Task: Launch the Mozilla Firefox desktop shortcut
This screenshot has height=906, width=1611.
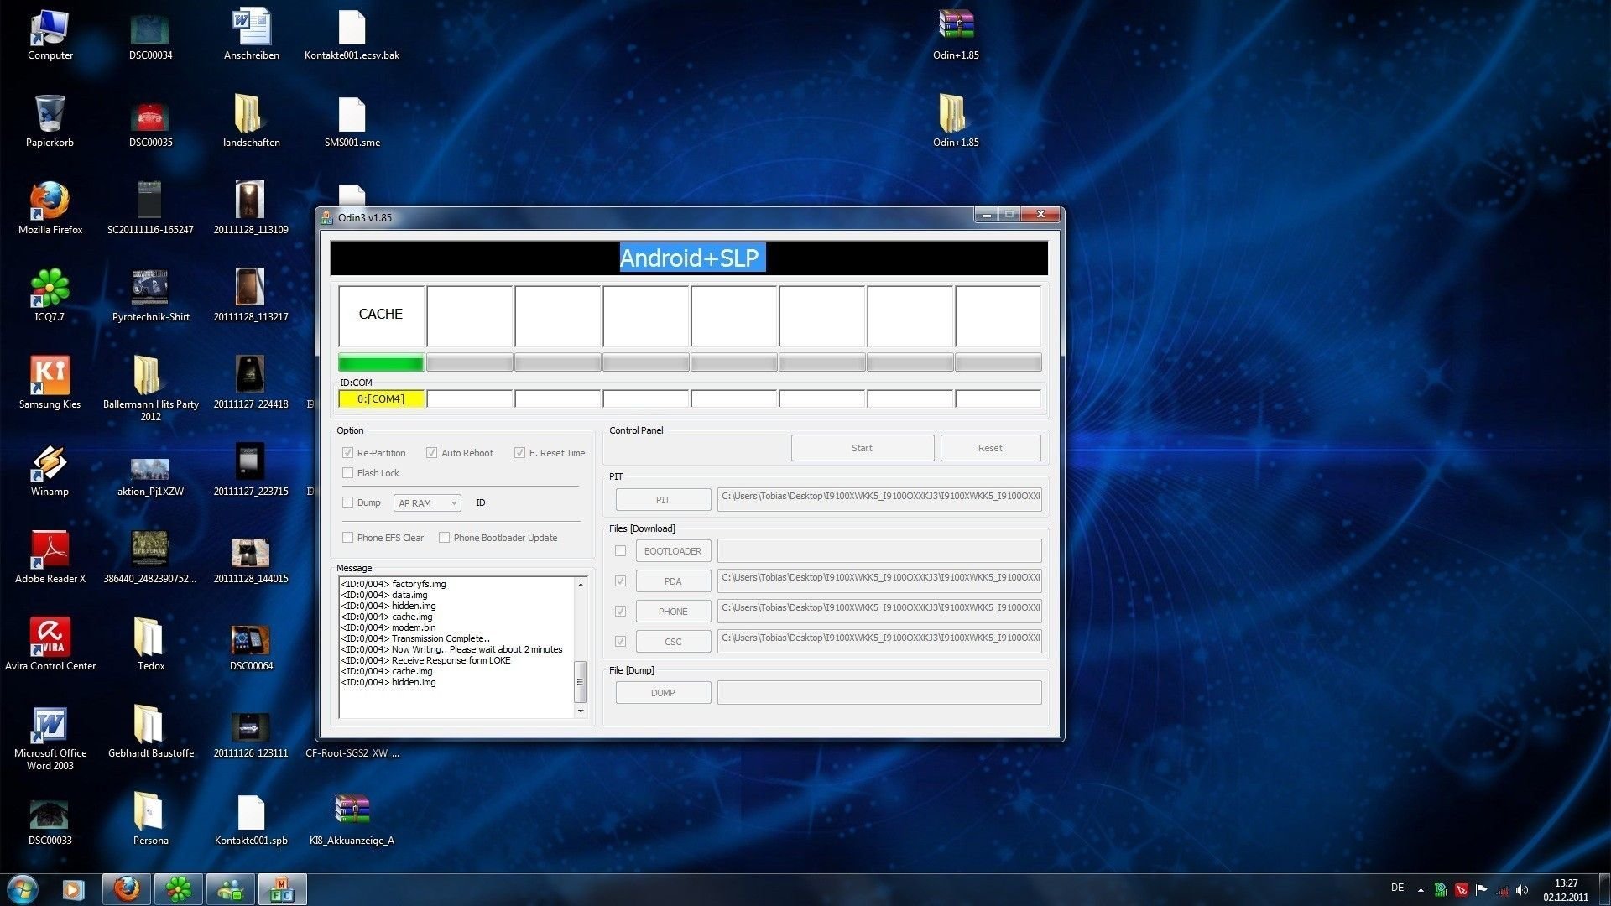Action: [50, 209]
